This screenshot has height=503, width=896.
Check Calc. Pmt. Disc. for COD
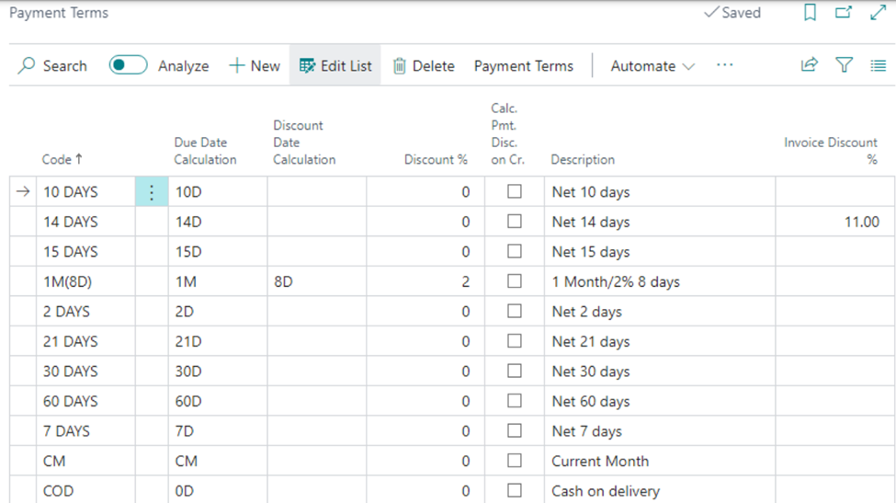click(x=515, y=490)
